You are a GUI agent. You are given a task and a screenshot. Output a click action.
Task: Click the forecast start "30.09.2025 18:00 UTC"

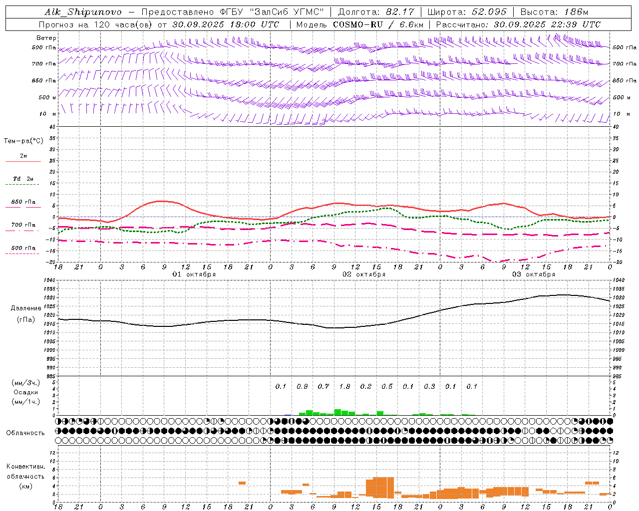[x=226, y=24]
